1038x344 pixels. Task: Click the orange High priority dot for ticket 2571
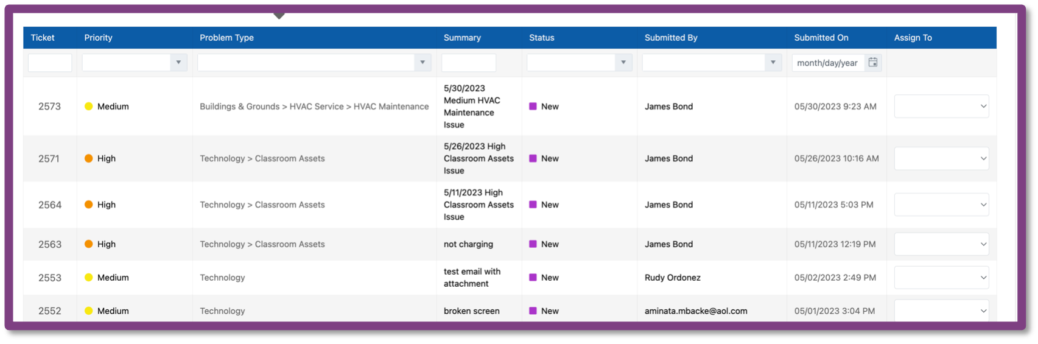(88, 158)
